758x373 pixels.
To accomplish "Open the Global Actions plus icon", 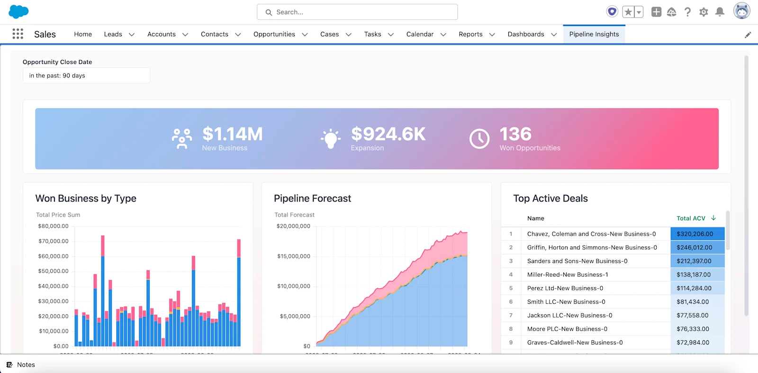I will click(x=656, y=12).
